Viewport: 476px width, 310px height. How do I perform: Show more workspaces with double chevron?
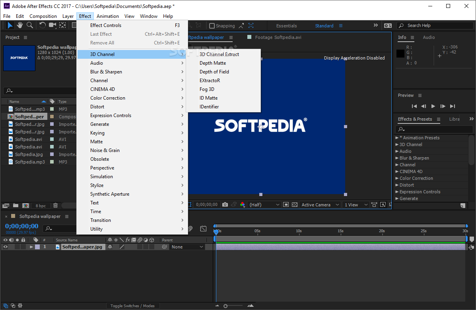tap(375, 25)
